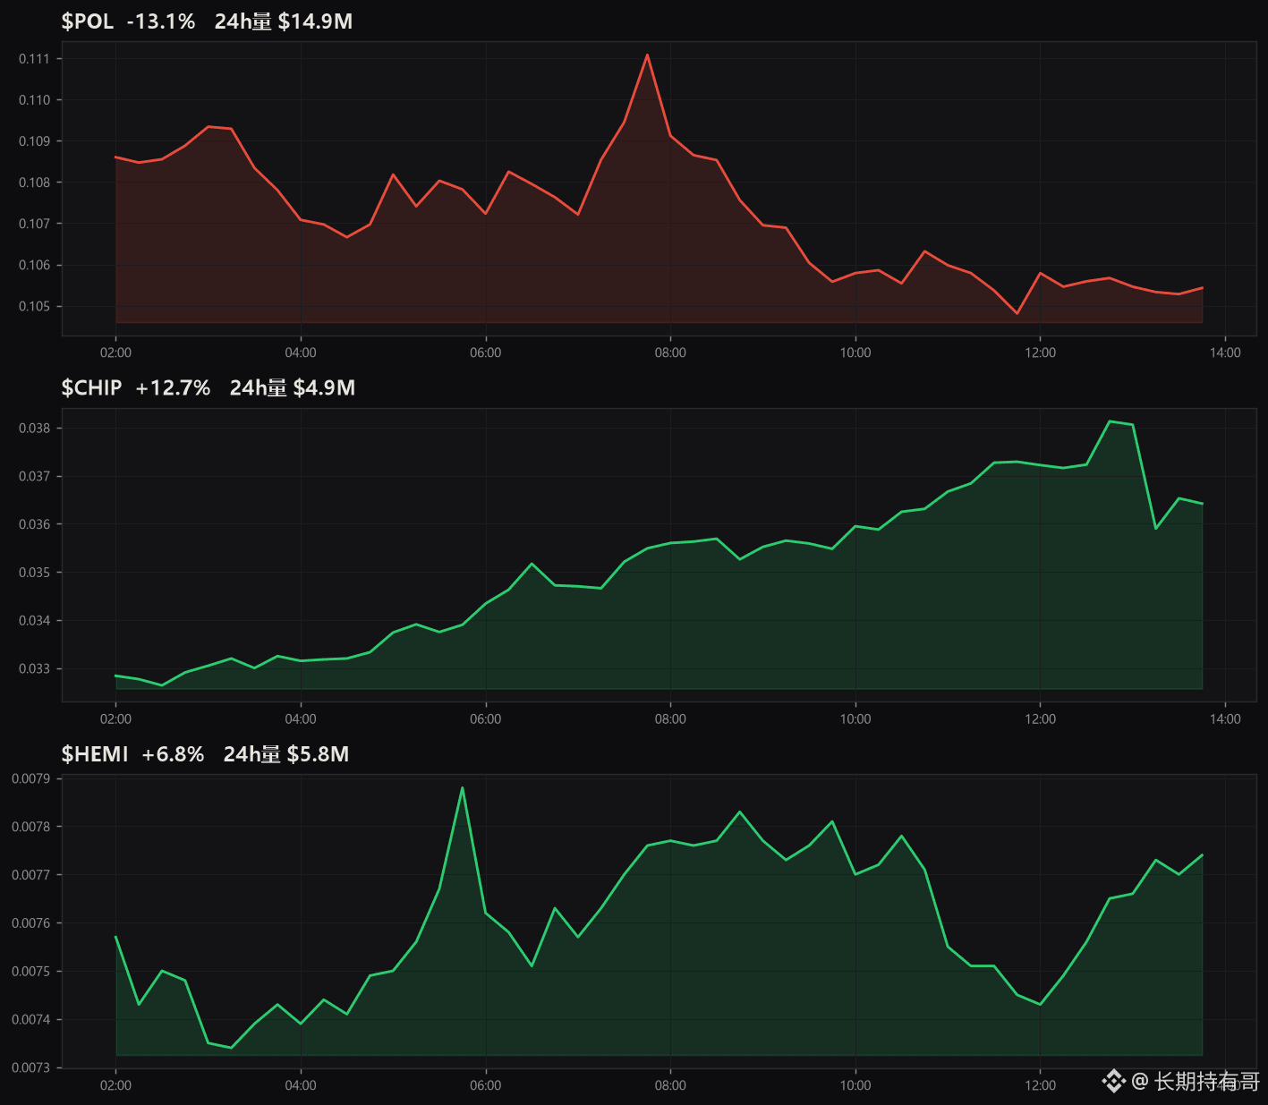Select the 24h volume $5.8M text
1268x1105 pixels.
(286, 754)
